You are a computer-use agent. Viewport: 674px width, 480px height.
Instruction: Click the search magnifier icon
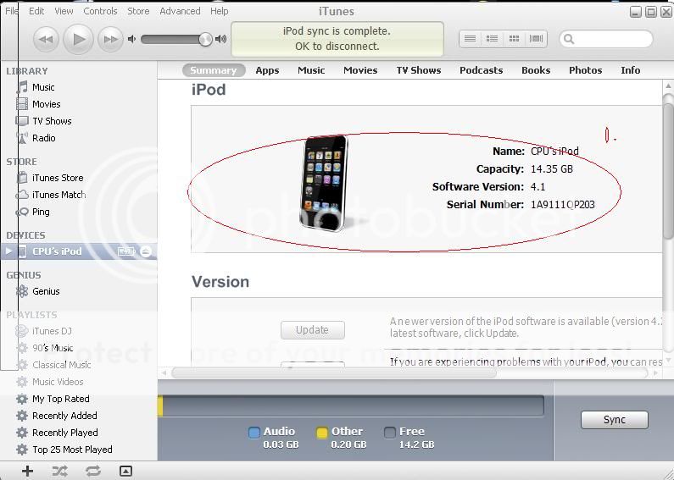[569, 39]
